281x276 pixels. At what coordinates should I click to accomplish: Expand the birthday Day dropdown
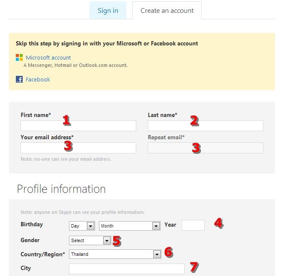pos(82,226)
